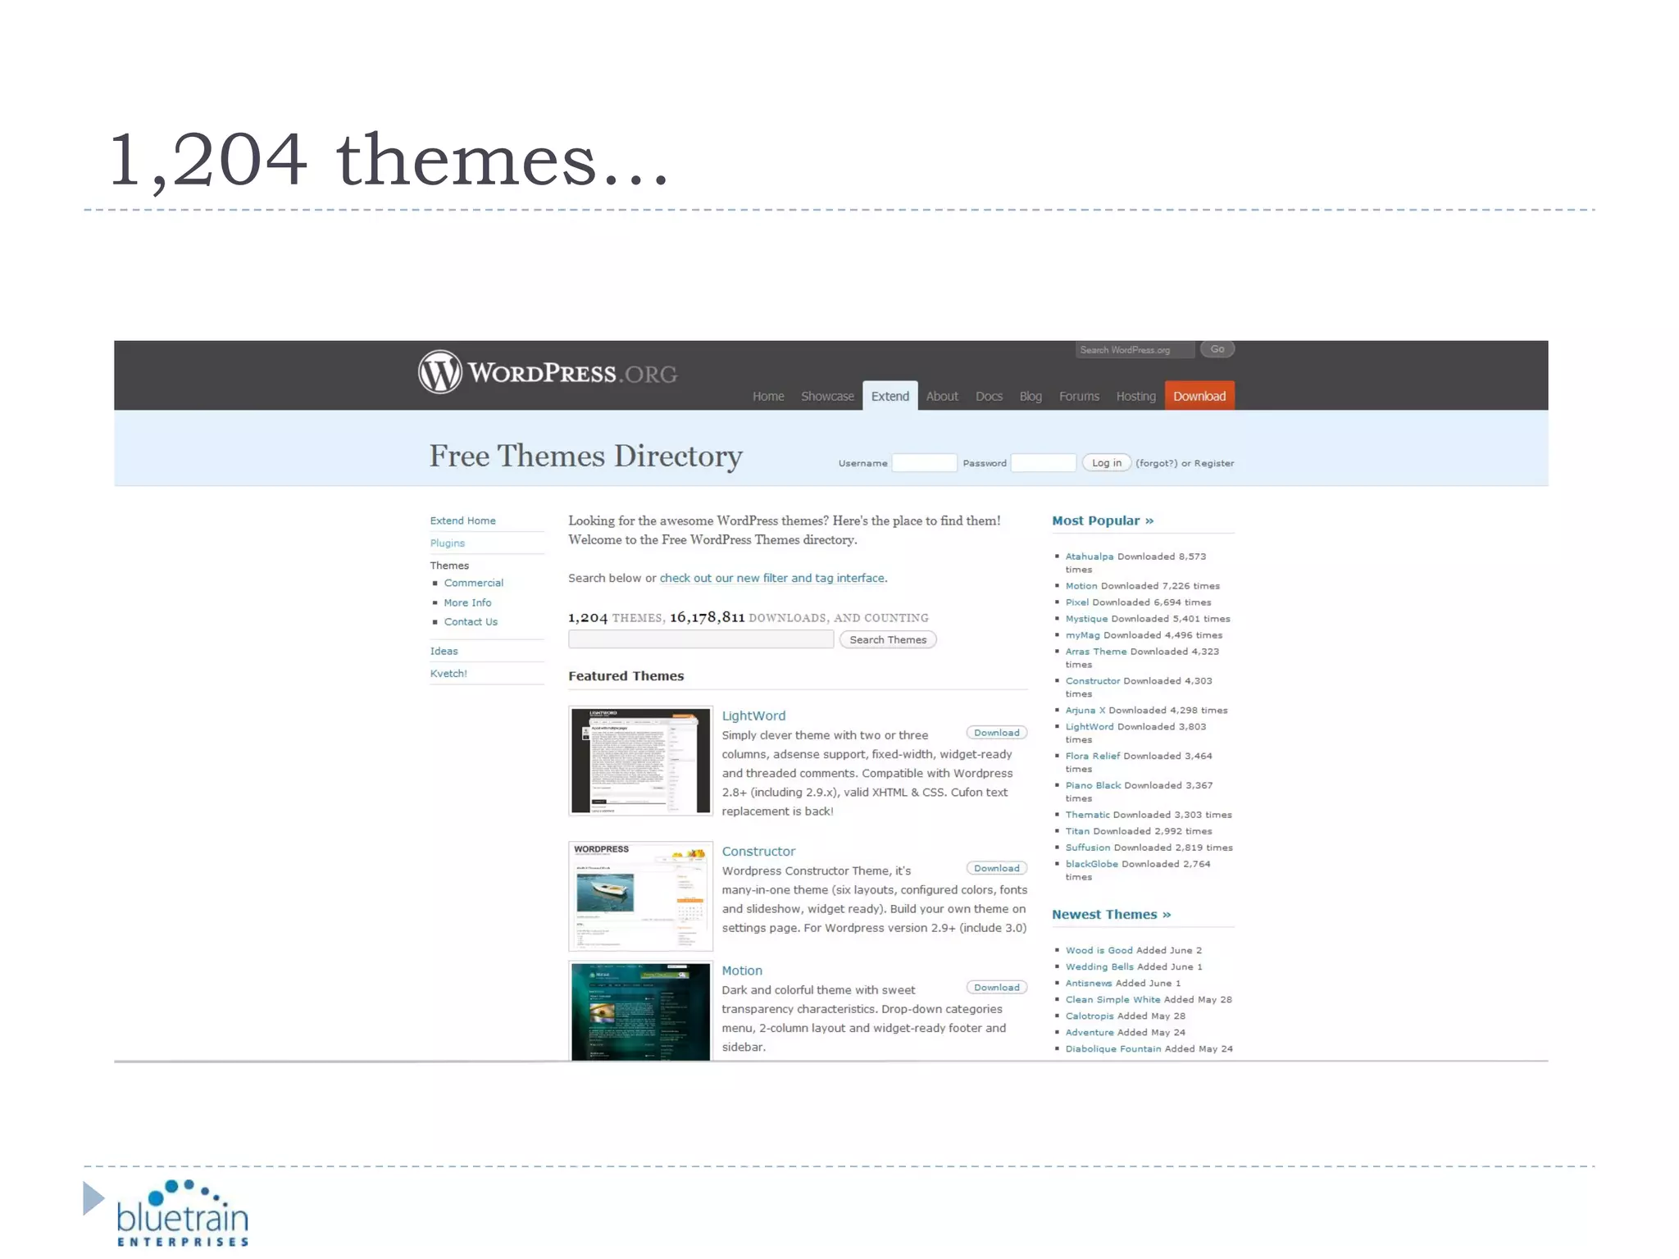Open the Blog nav tab
Screen dimensions: 1679x1259
(x=1031, y=397)
